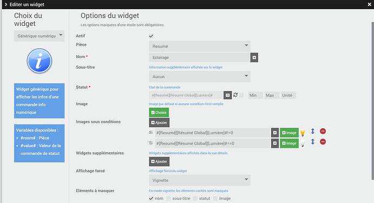Close the Editer un widget dialog
Image resolution: width=374 pixels, height=203 pixels.
(x=369, y=4)
